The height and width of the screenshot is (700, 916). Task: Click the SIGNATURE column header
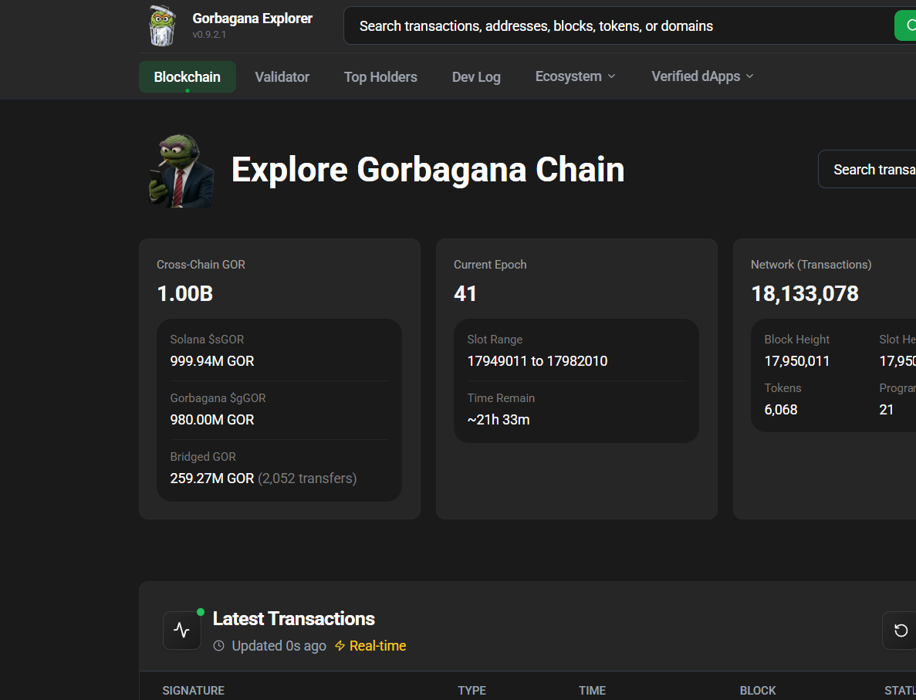(x=193, y=691)
